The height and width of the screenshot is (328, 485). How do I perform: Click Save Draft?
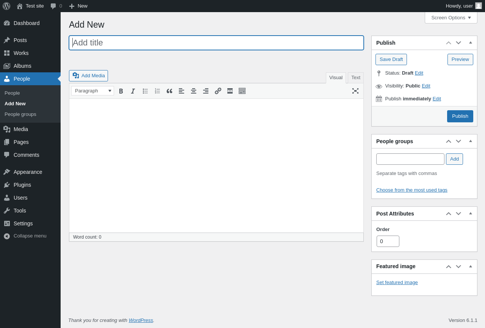391,59
